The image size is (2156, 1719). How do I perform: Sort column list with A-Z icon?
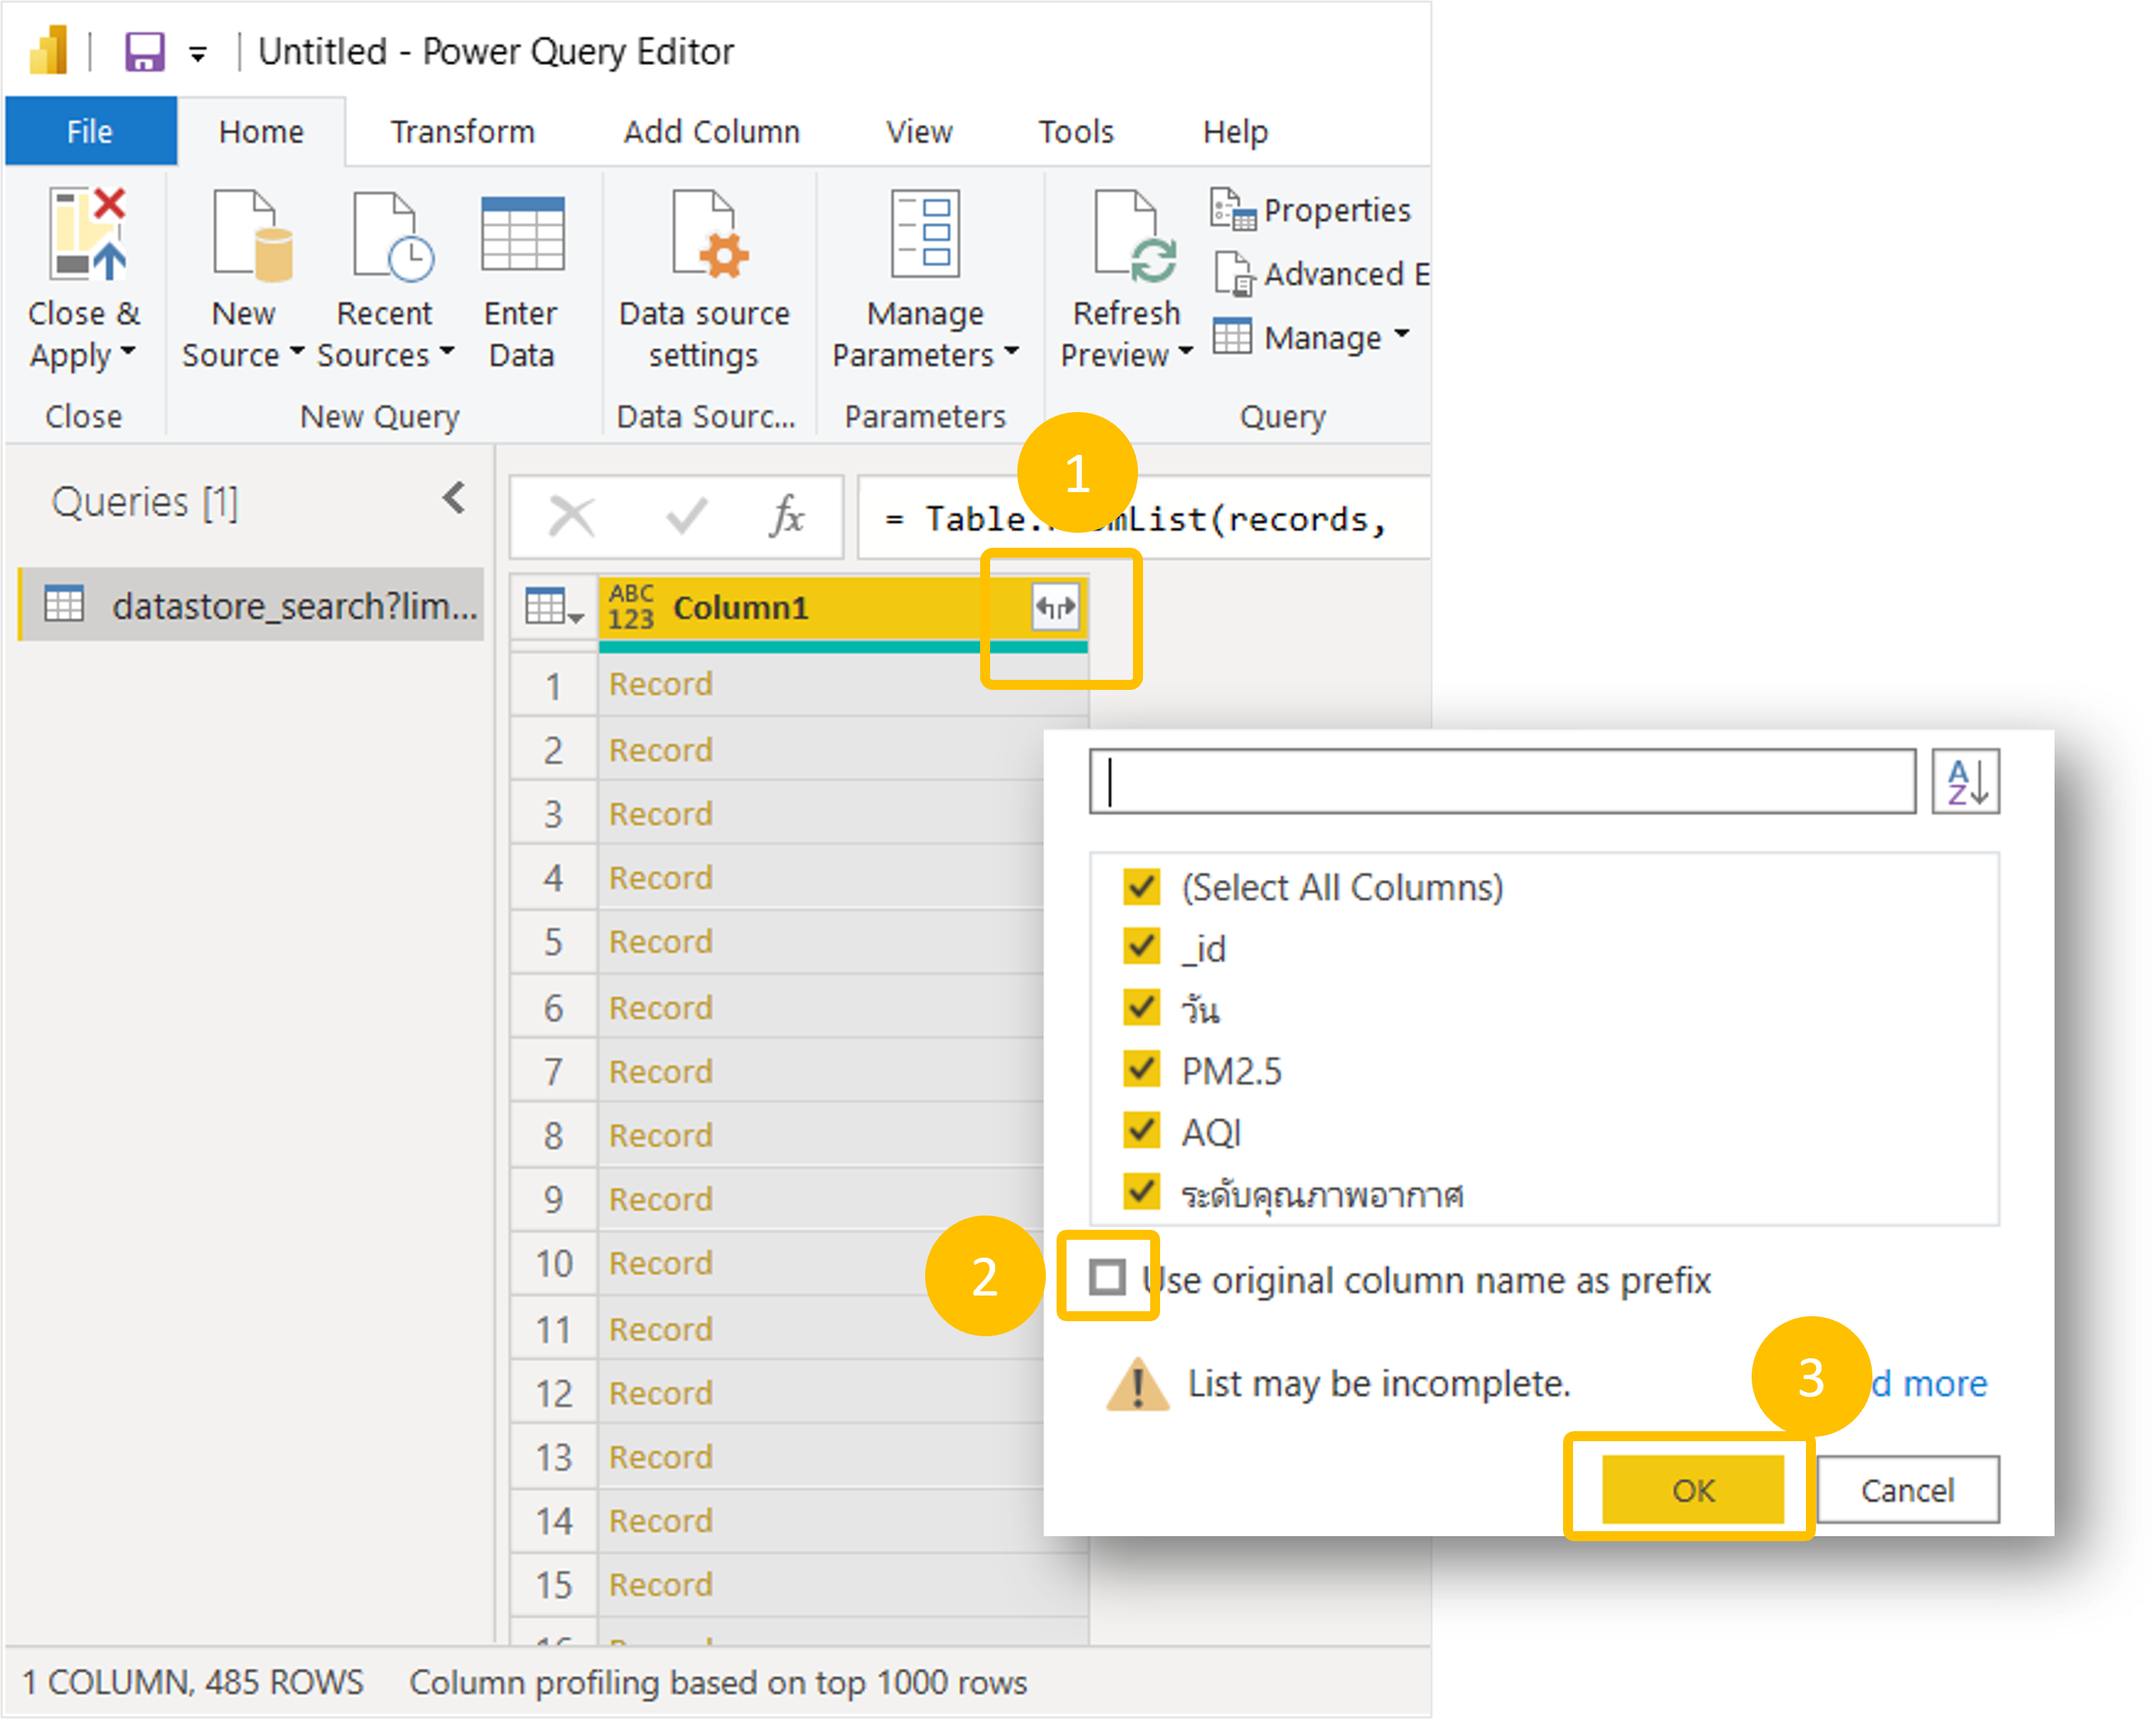click(x=1965, y=781)
